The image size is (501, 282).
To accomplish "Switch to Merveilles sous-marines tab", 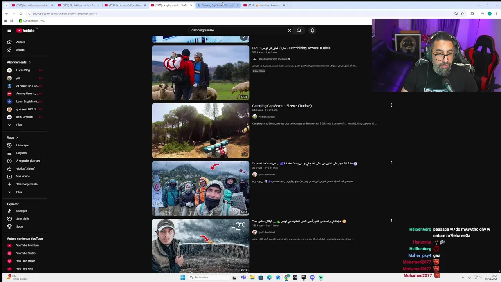I will click(31, 5).
